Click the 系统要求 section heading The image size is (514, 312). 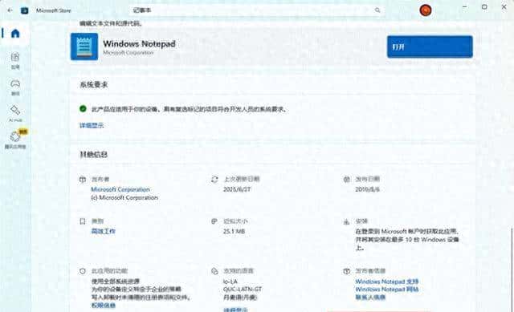pyautogui.click(x=94, y=85)
